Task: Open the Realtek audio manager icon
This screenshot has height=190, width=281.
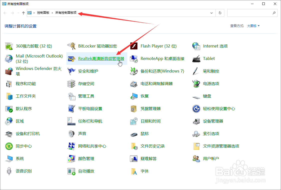Action: click(71, 59)
